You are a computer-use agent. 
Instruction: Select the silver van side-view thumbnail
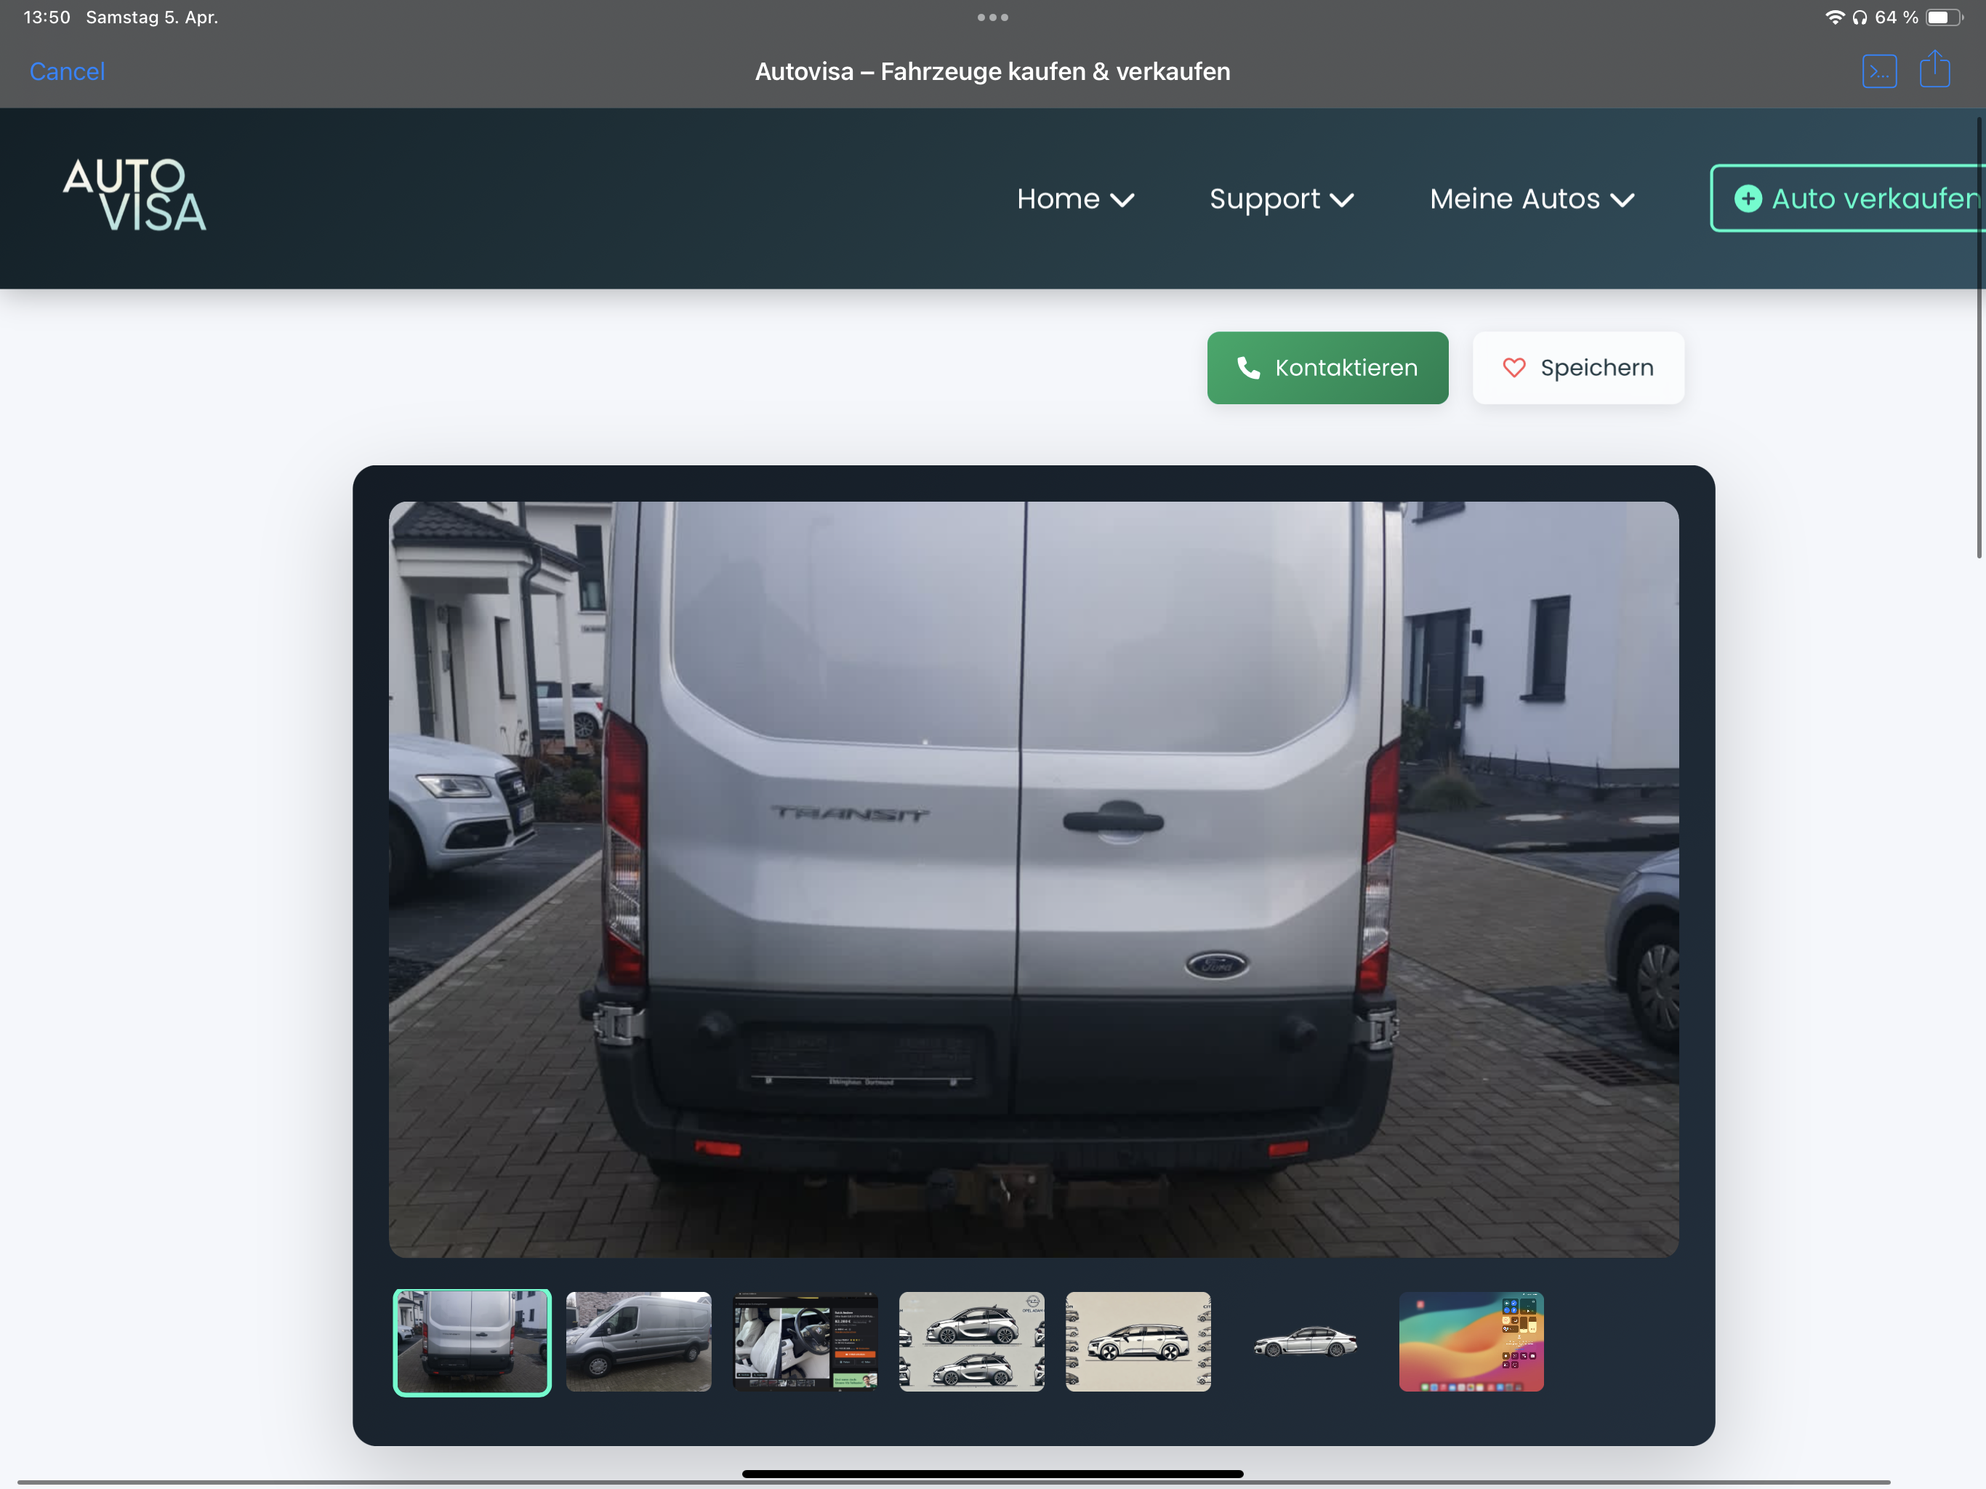(638, 1341)
